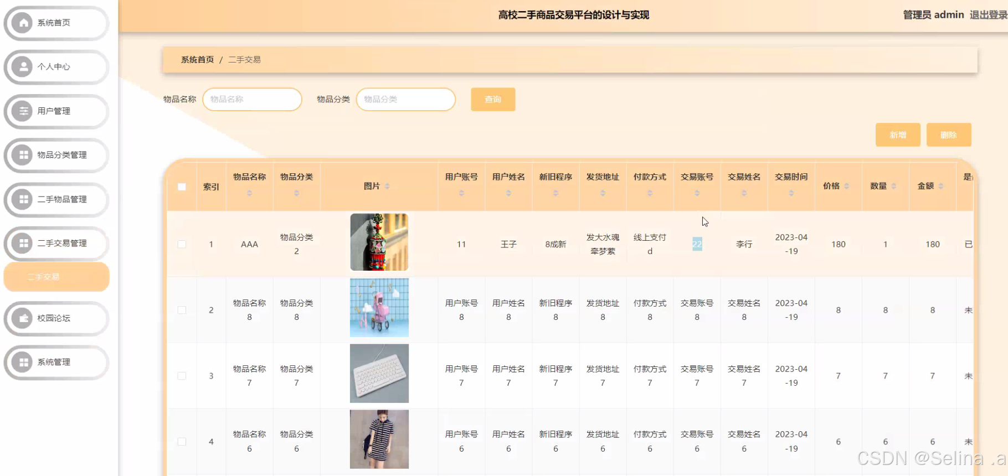Click the person icon beside 个人中心
The height and width of the screenshot is (476, 1008).
coord(23,67)
